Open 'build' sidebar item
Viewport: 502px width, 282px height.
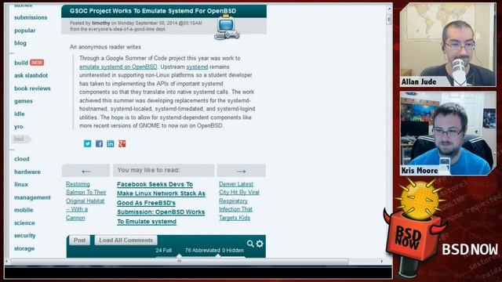[x=21, y=63]
